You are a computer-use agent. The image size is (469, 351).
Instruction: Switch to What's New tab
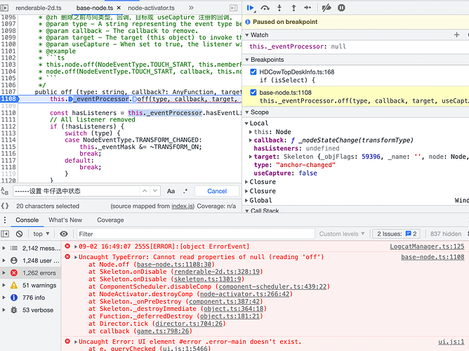(x=65, y=220)
